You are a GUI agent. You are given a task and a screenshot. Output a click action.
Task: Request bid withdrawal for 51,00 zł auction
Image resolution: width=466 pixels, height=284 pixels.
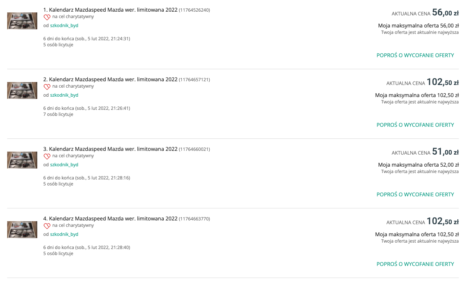[x=415, y=194]
